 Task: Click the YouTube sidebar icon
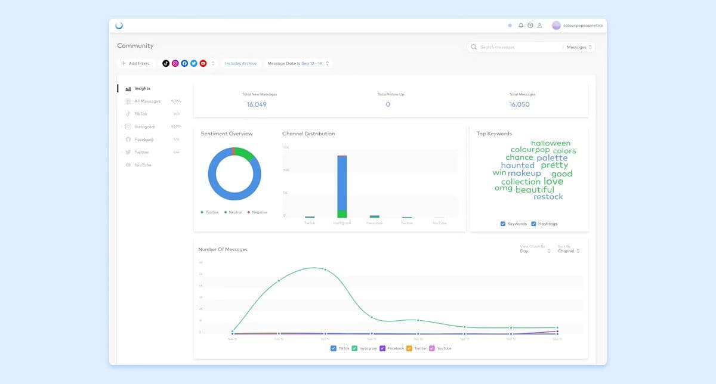[128, 165]
